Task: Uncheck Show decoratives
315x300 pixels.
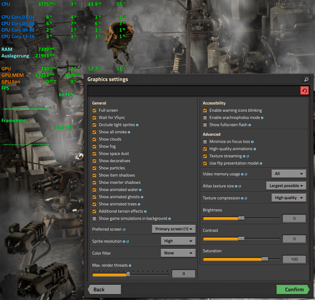Action: coord(94,161)
